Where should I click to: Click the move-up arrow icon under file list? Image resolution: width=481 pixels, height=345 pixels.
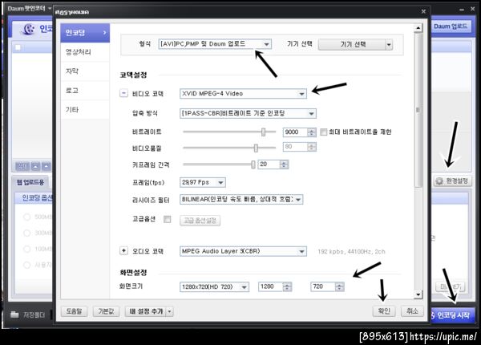46,166
